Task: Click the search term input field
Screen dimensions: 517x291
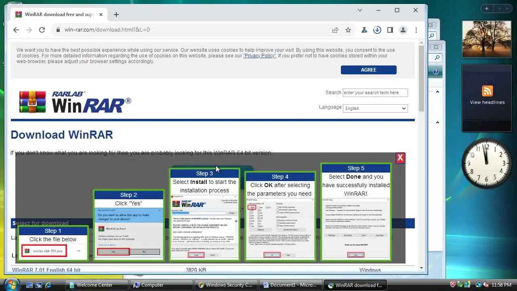Action: click(375, 93)
